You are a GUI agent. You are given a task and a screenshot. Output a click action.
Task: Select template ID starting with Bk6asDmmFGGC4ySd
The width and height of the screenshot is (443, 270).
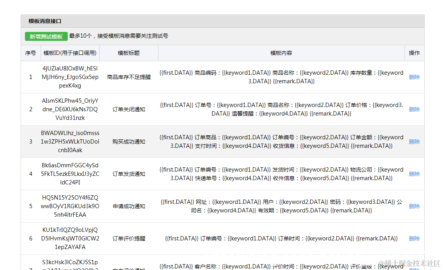[x=70, y=174]
